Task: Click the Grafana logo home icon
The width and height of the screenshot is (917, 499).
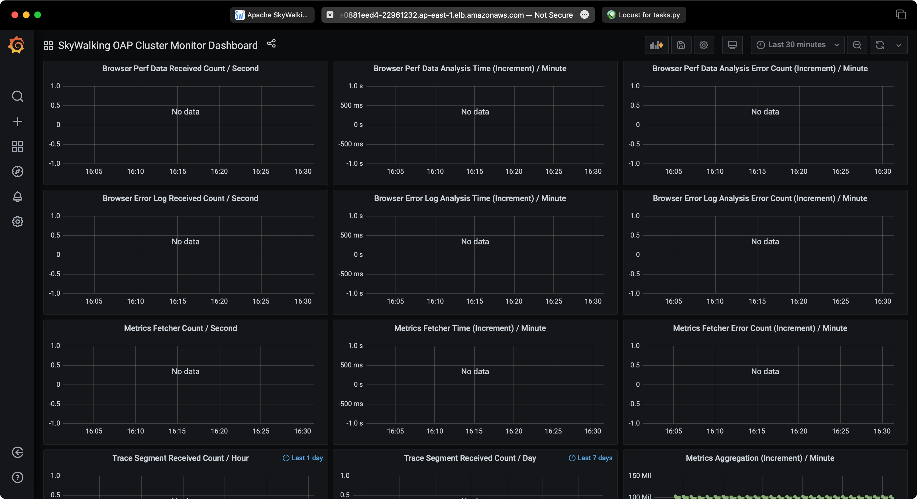Action: point(17,45)
